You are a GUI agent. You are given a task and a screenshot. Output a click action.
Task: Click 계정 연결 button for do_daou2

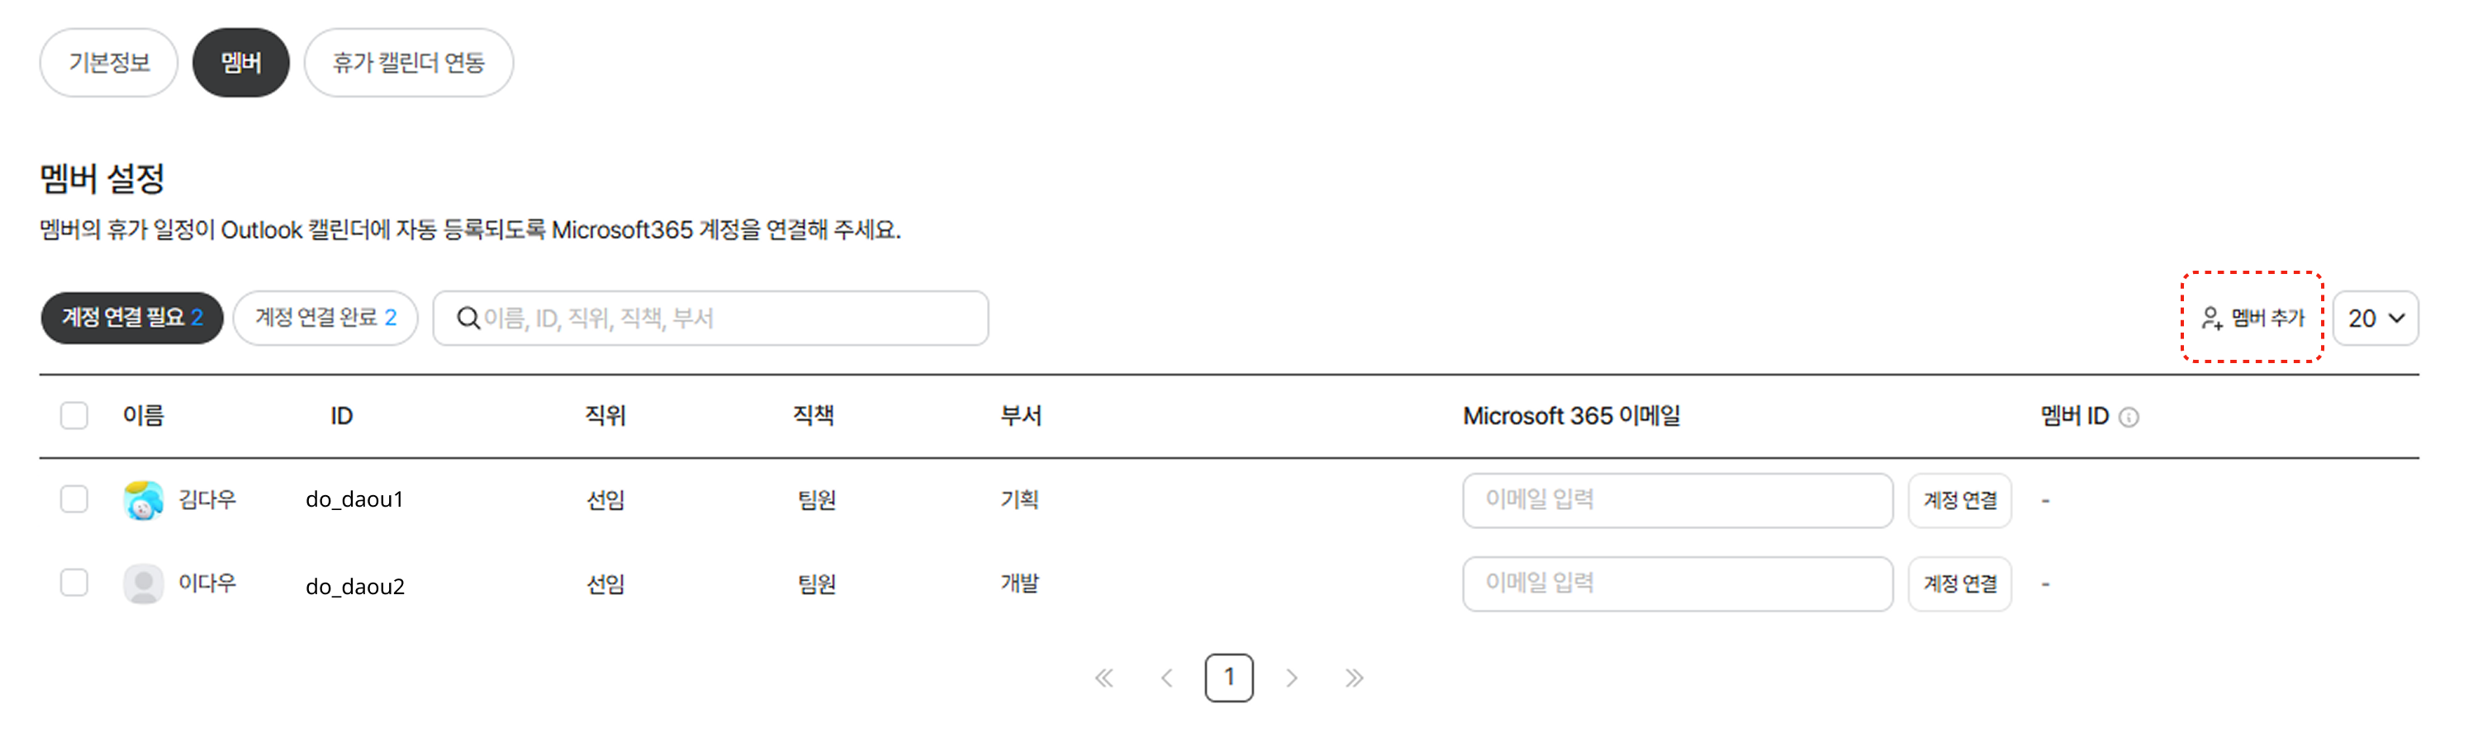[1959, 583]
